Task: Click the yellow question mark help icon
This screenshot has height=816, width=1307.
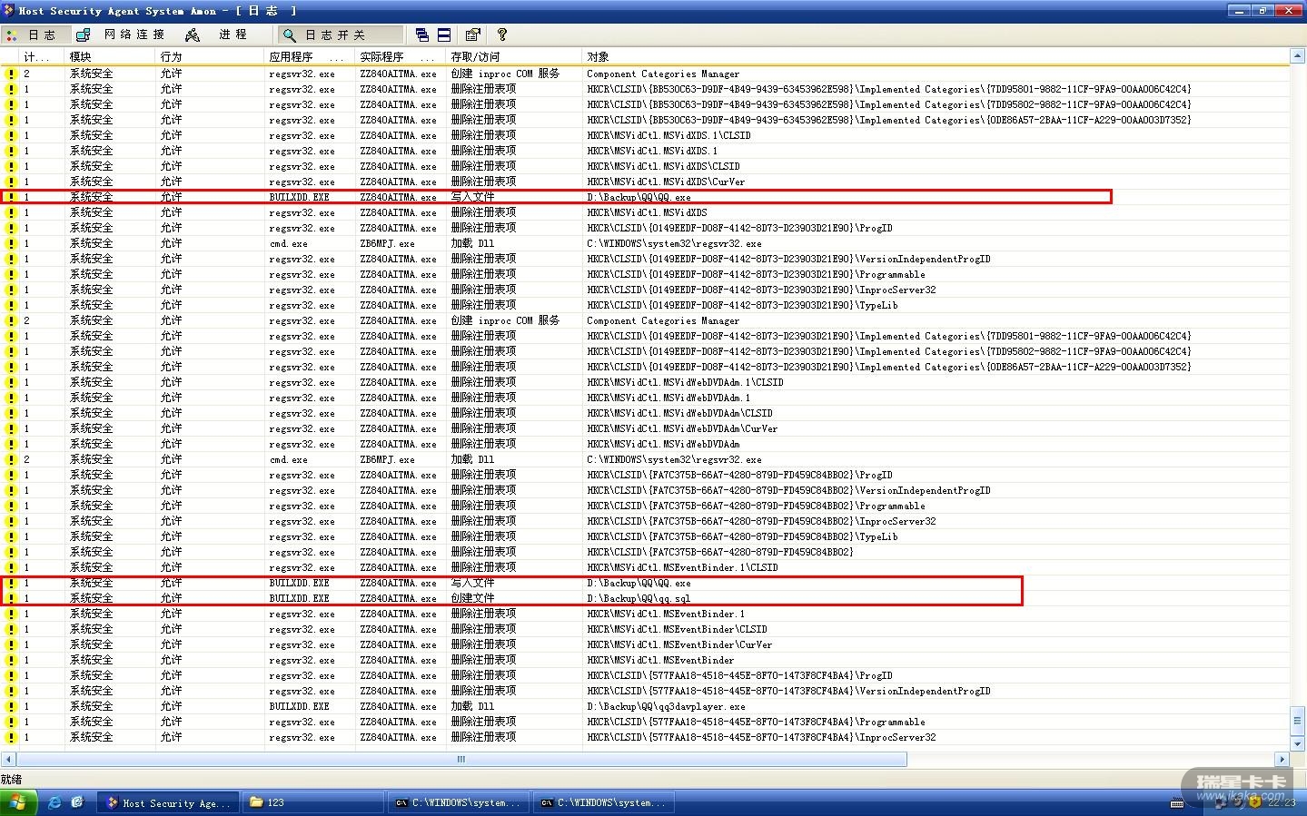Action: [501, 34]
